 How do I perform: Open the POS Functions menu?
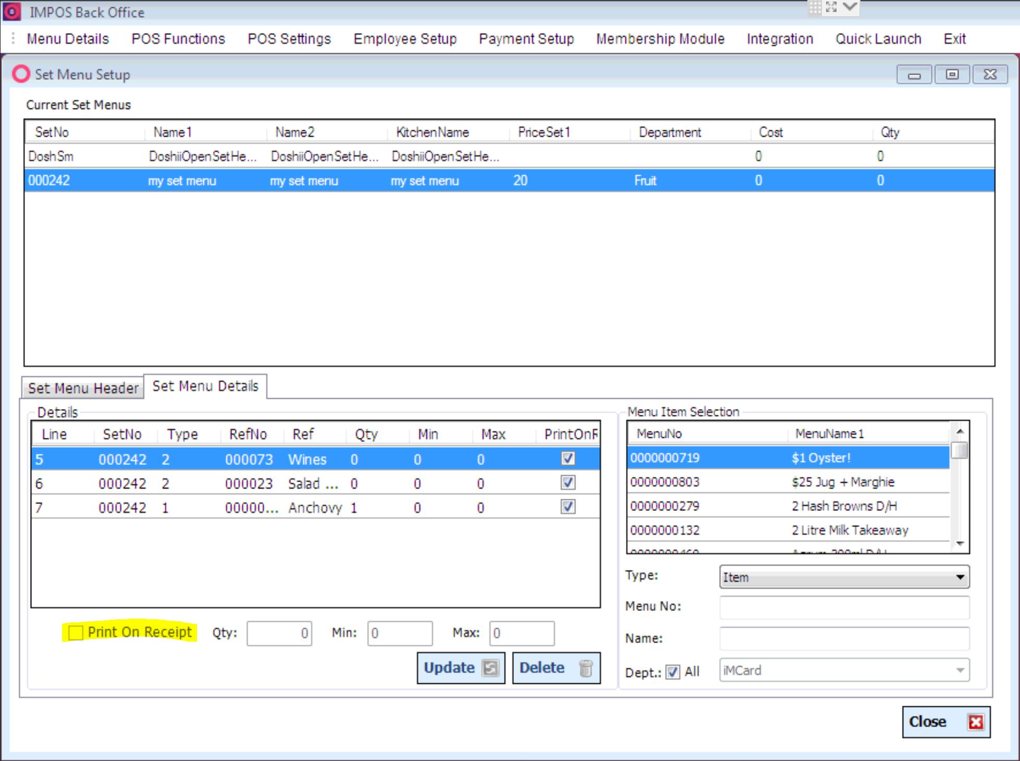point(178,39)
